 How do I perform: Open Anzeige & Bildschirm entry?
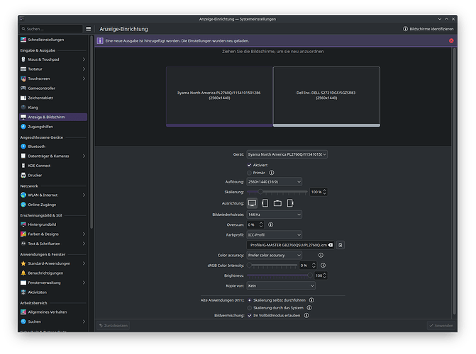coord(53,117)
